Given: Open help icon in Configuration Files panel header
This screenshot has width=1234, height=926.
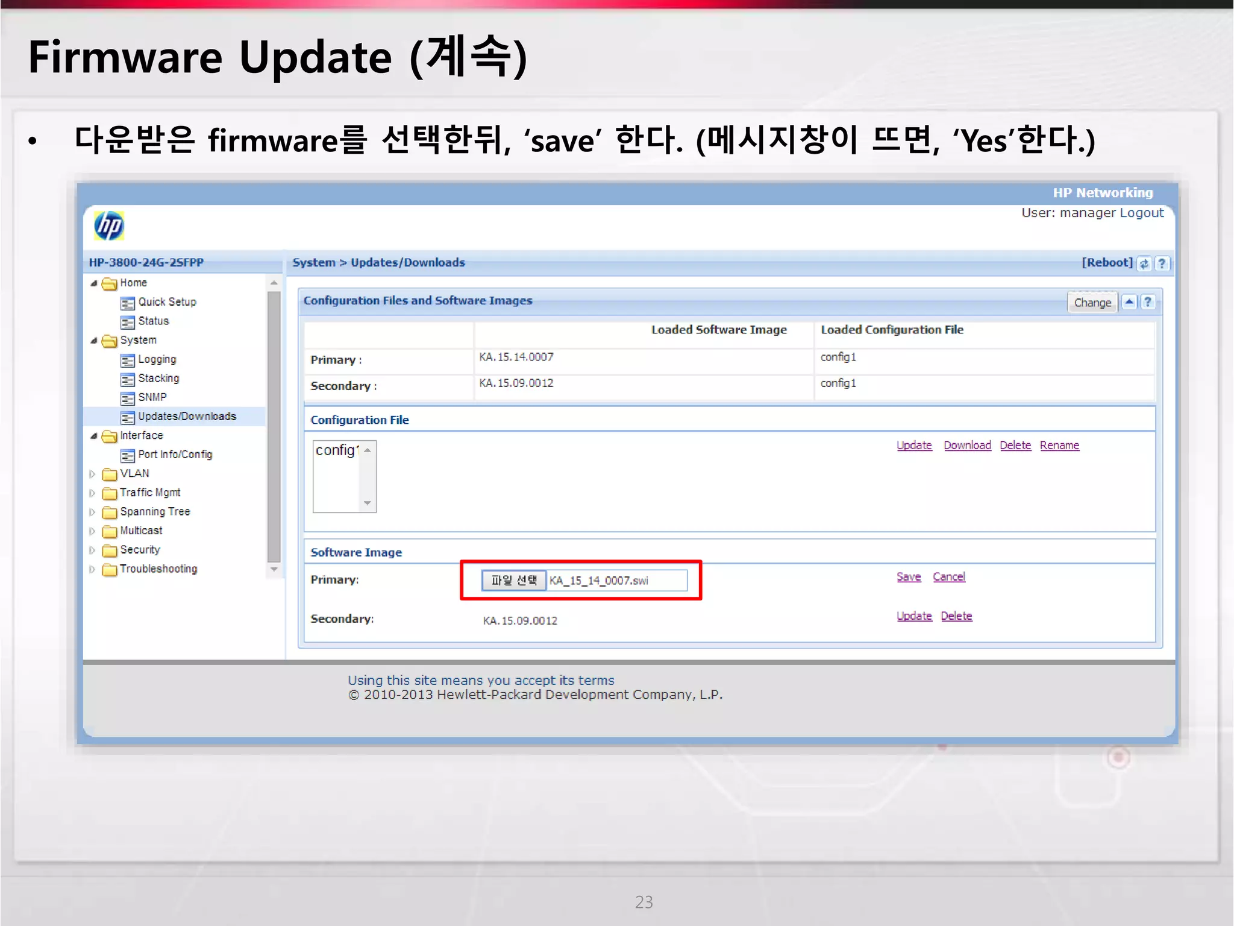Looking at the screenshot, I should click(1148, 302).
